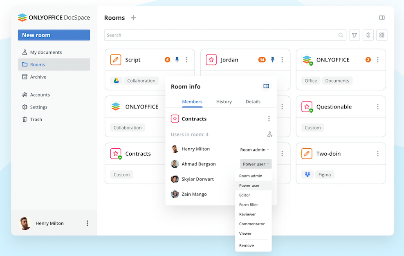Image resolution: width=404 pixels, height=256 pixels.
Task: Switch to the History tab in Room info
Action: pyautogui.click(x=224, y=102)
